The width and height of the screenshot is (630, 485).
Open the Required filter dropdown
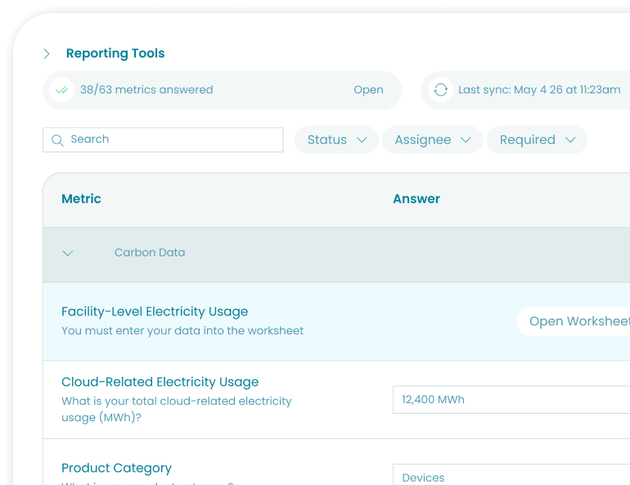pyautogui.click(x=537, y=140)
